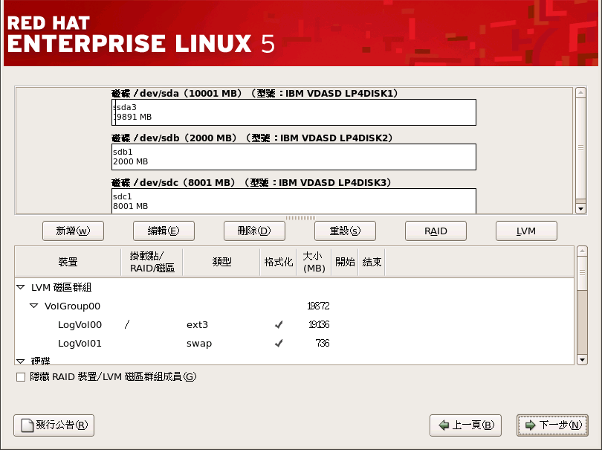602x450 pixels.
Task: Click the 19136 size value
Action: tap(319, 325)
